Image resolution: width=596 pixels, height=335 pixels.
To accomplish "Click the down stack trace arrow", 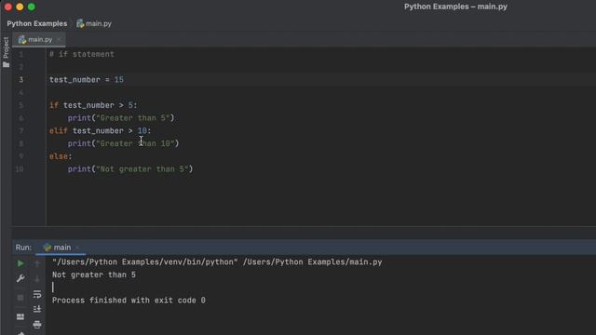I will coord(37,279).
